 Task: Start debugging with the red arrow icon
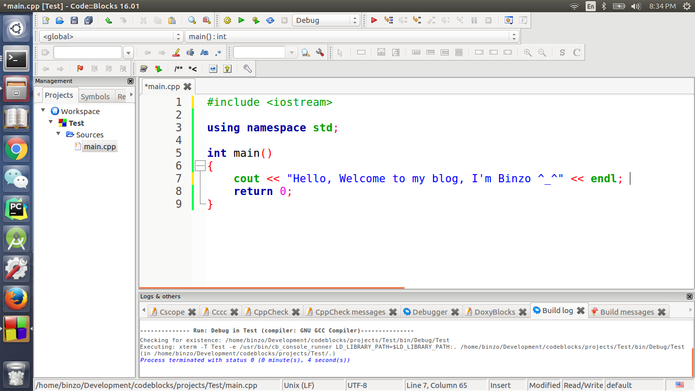[x=374, y=20]
